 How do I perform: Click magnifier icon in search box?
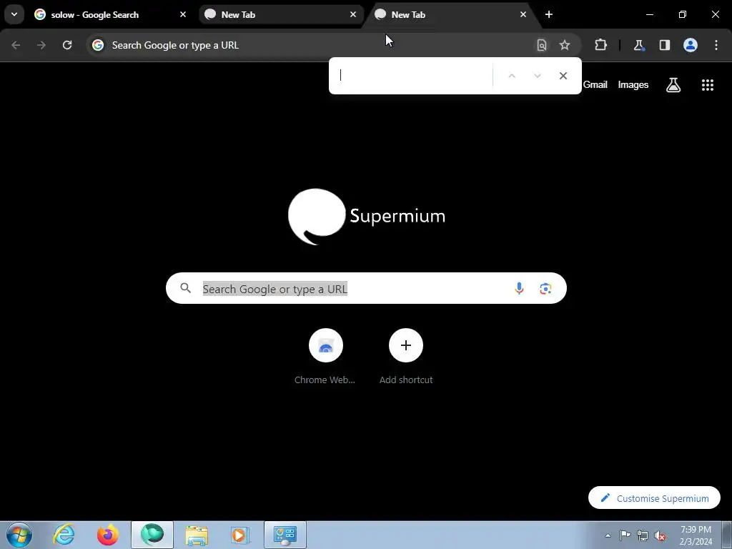[185, 288]
